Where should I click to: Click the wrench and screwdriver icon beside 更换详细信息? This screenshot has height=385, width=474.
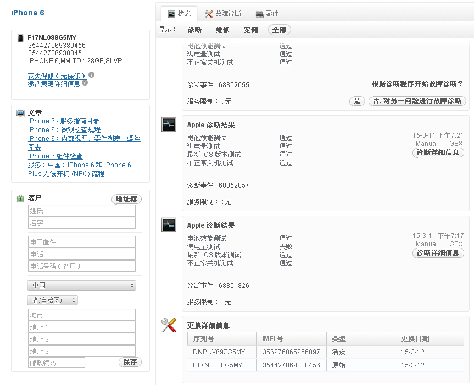[169, 325]
